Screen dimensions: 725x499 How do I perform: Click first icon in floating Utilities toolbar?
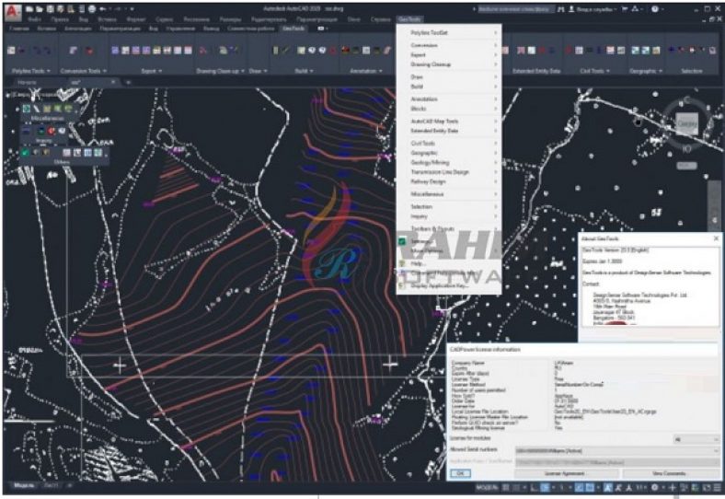[26, 152]
